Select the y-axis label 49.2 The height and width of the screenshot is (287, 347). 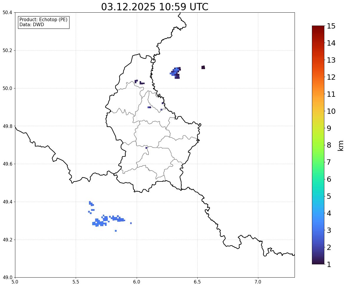[7, 240]
